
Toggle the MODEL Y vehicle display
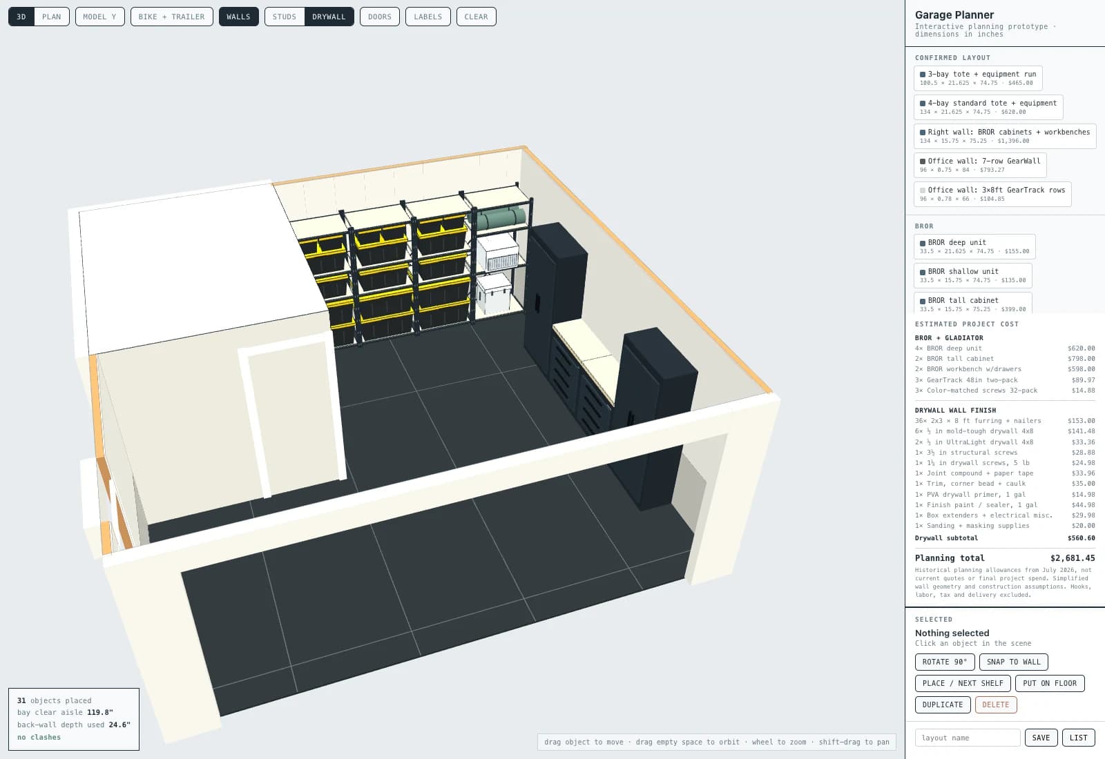tap(100, 17)
